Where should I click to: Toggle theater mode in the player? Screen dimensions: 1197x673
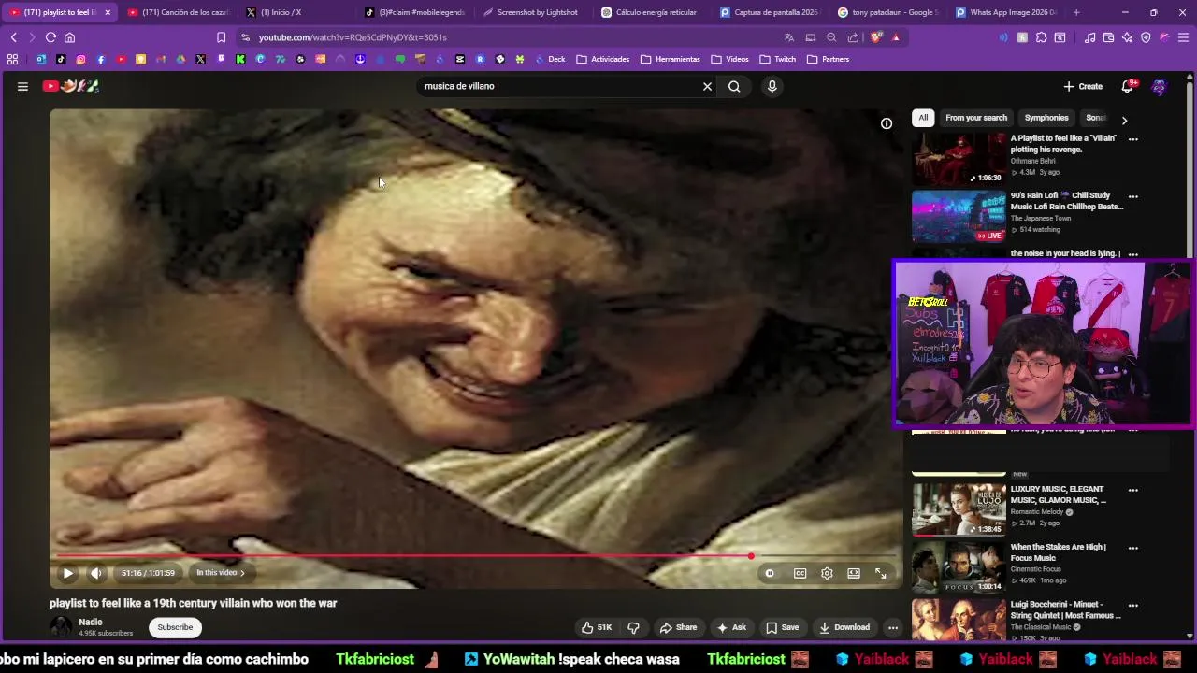click(x=854, y=573)
